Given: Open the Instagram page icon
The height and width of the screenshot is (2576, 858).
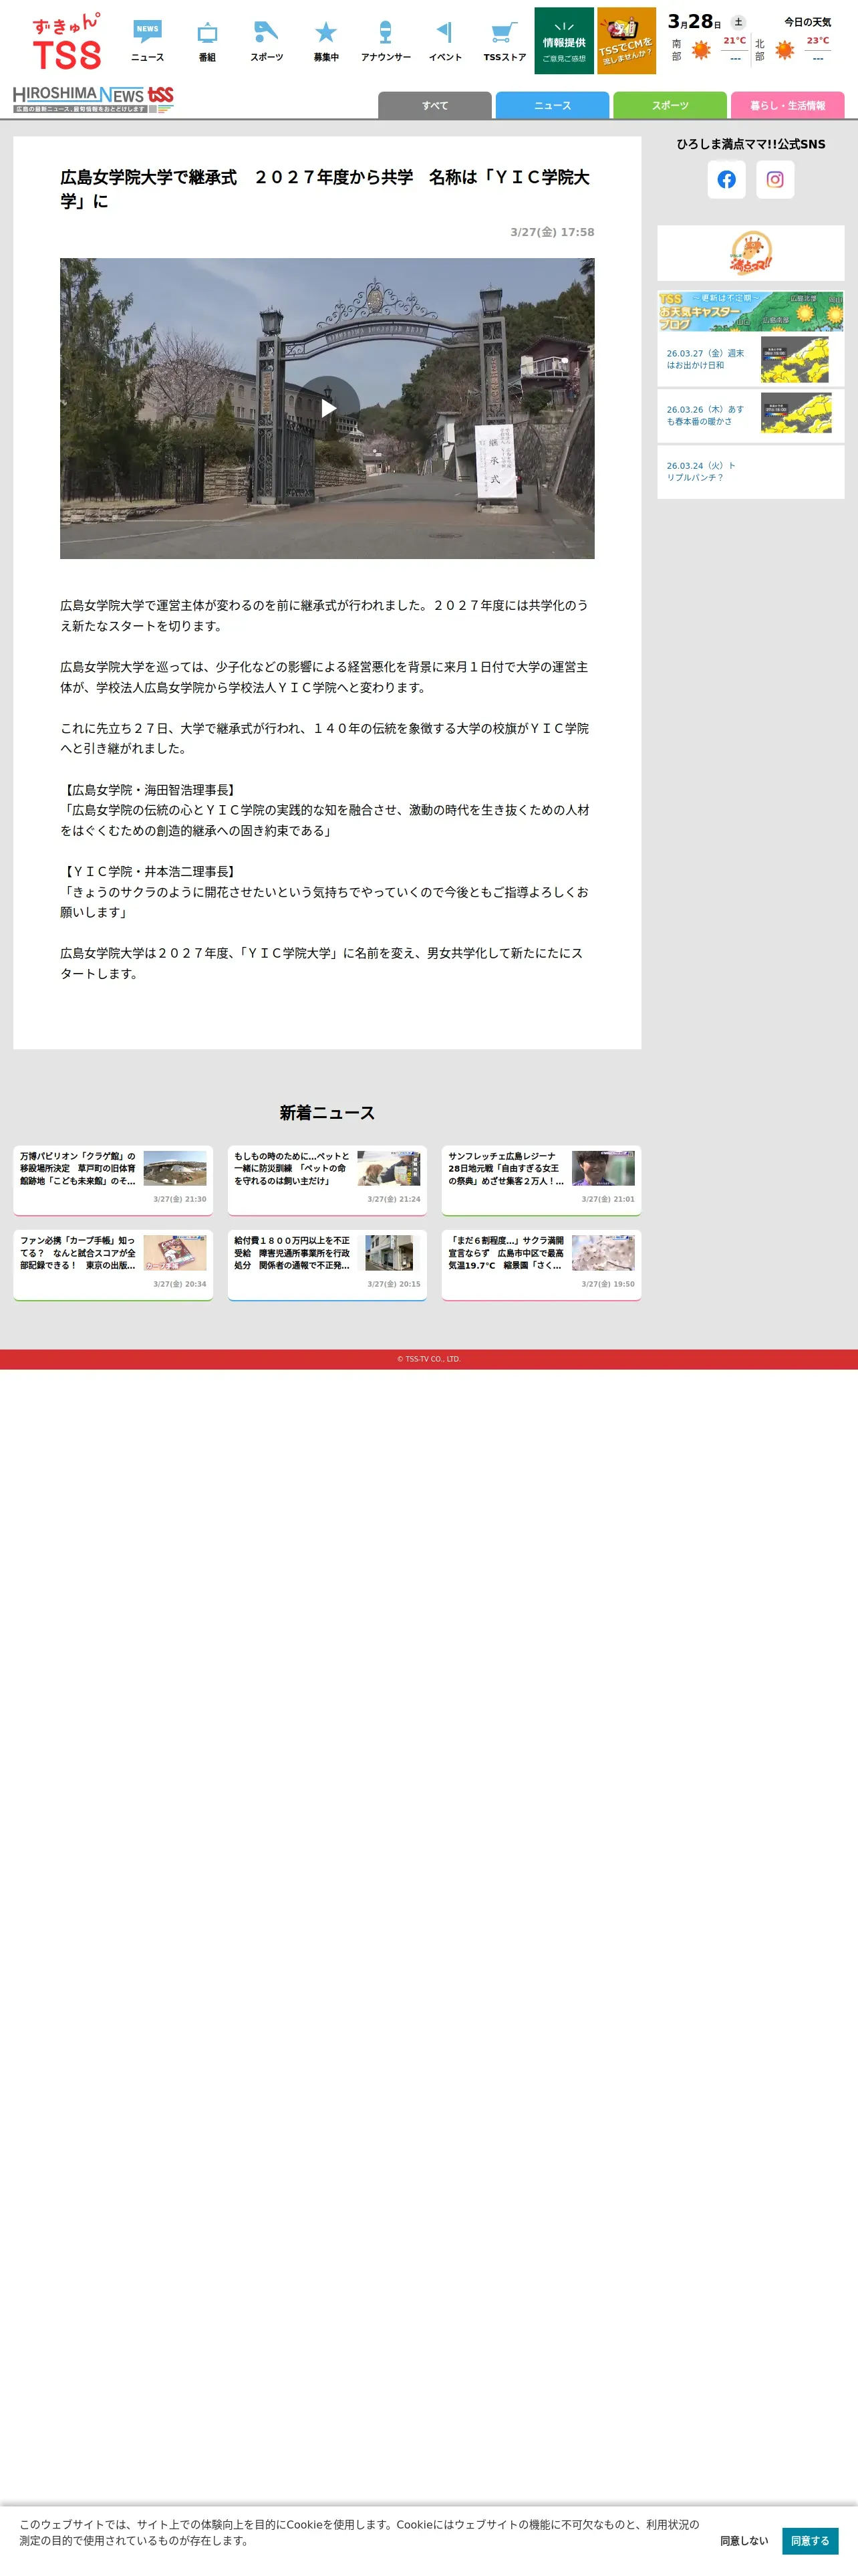Looking at the screenshot, I should coord(775,180).
